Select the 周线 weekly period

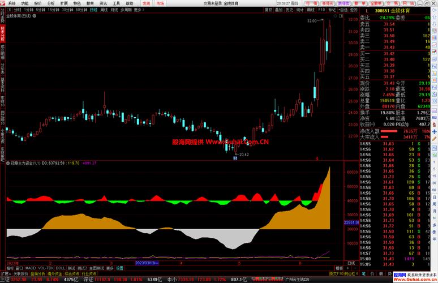[104, 10]
